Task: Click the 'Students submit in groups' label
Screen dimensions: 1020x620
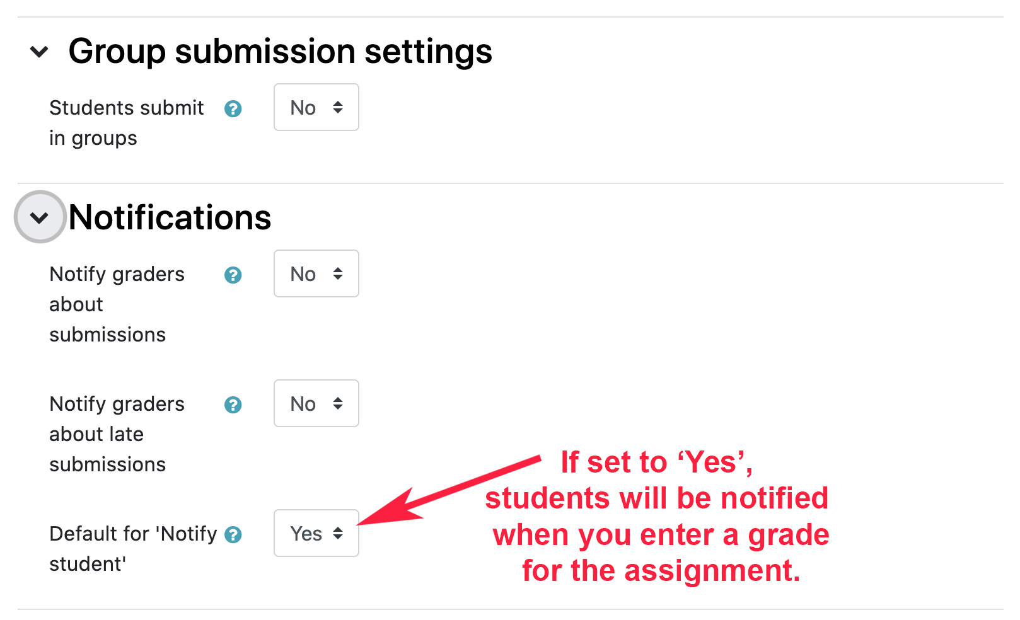Action: click(126, 122)
